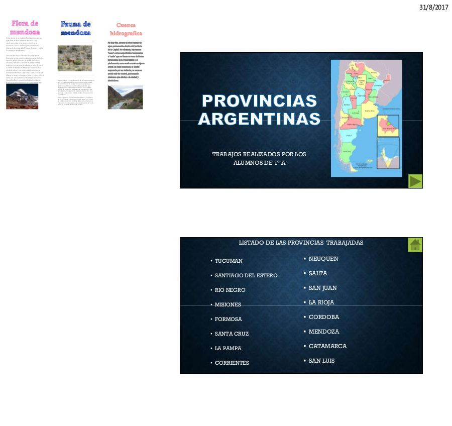Click the SAN JUAN entry
452x426 pixels.
point(322,288)
